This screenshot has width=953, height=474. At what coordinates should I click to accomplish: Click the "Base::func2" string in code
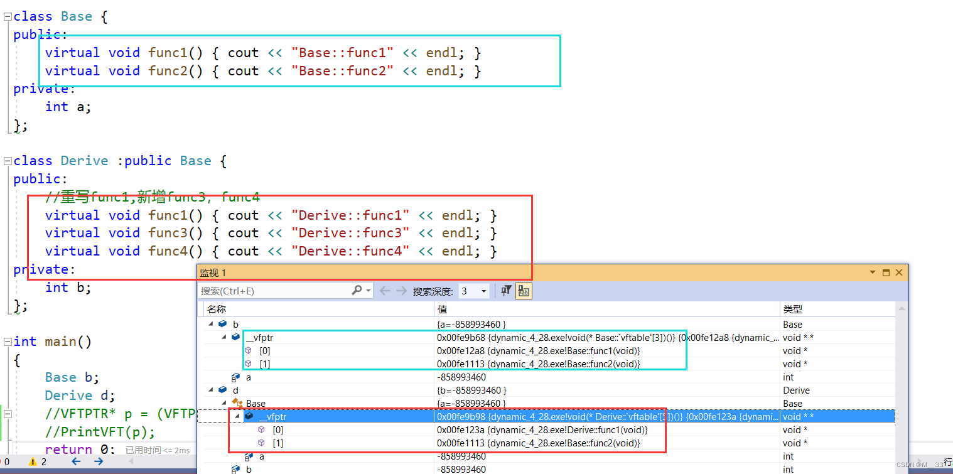[x=342, y=71]
